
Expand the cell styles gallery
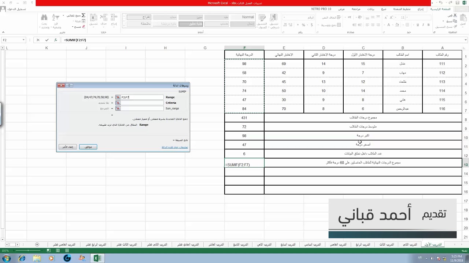tap(124, 25)
